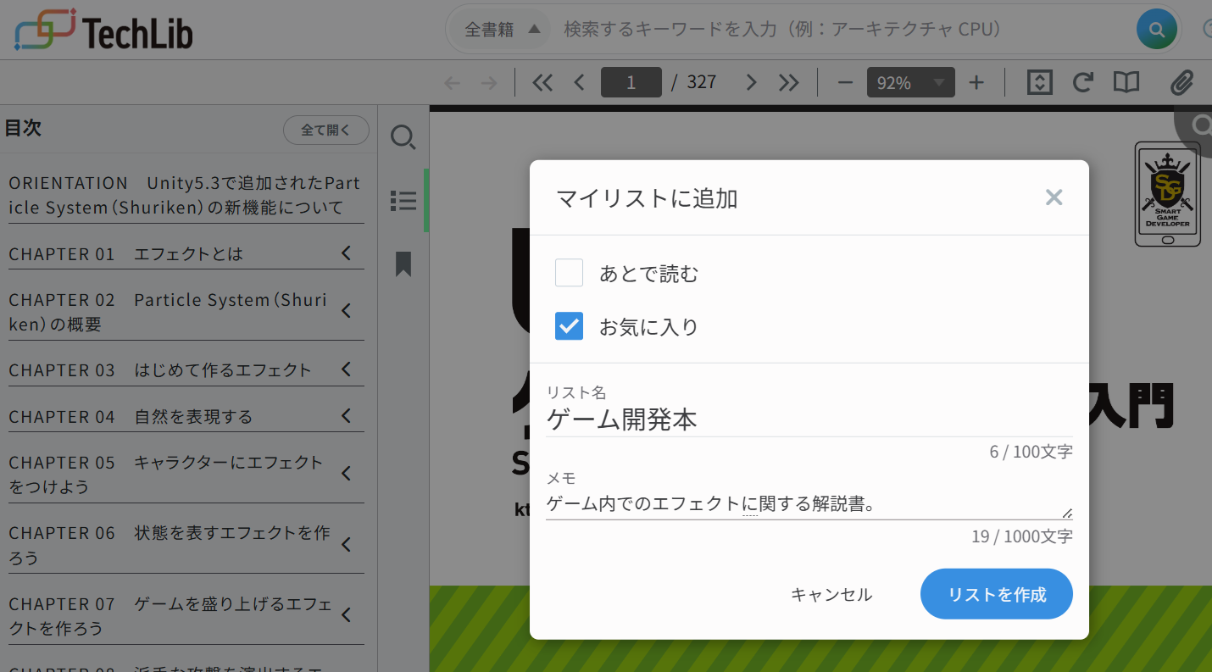1212x672 pixels.
Task: Show the table of contents panel icon
Action: pos(403,200)
